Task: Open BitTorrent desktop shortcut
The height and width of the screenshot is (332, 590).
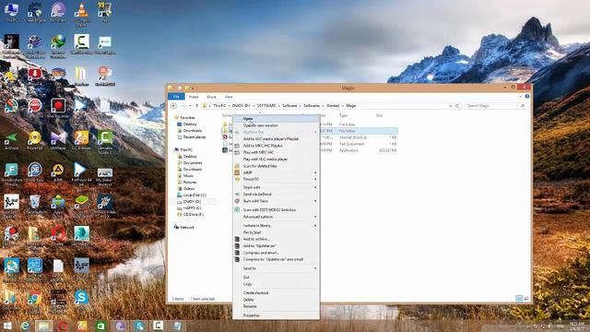Action: [x=58, y=11]
